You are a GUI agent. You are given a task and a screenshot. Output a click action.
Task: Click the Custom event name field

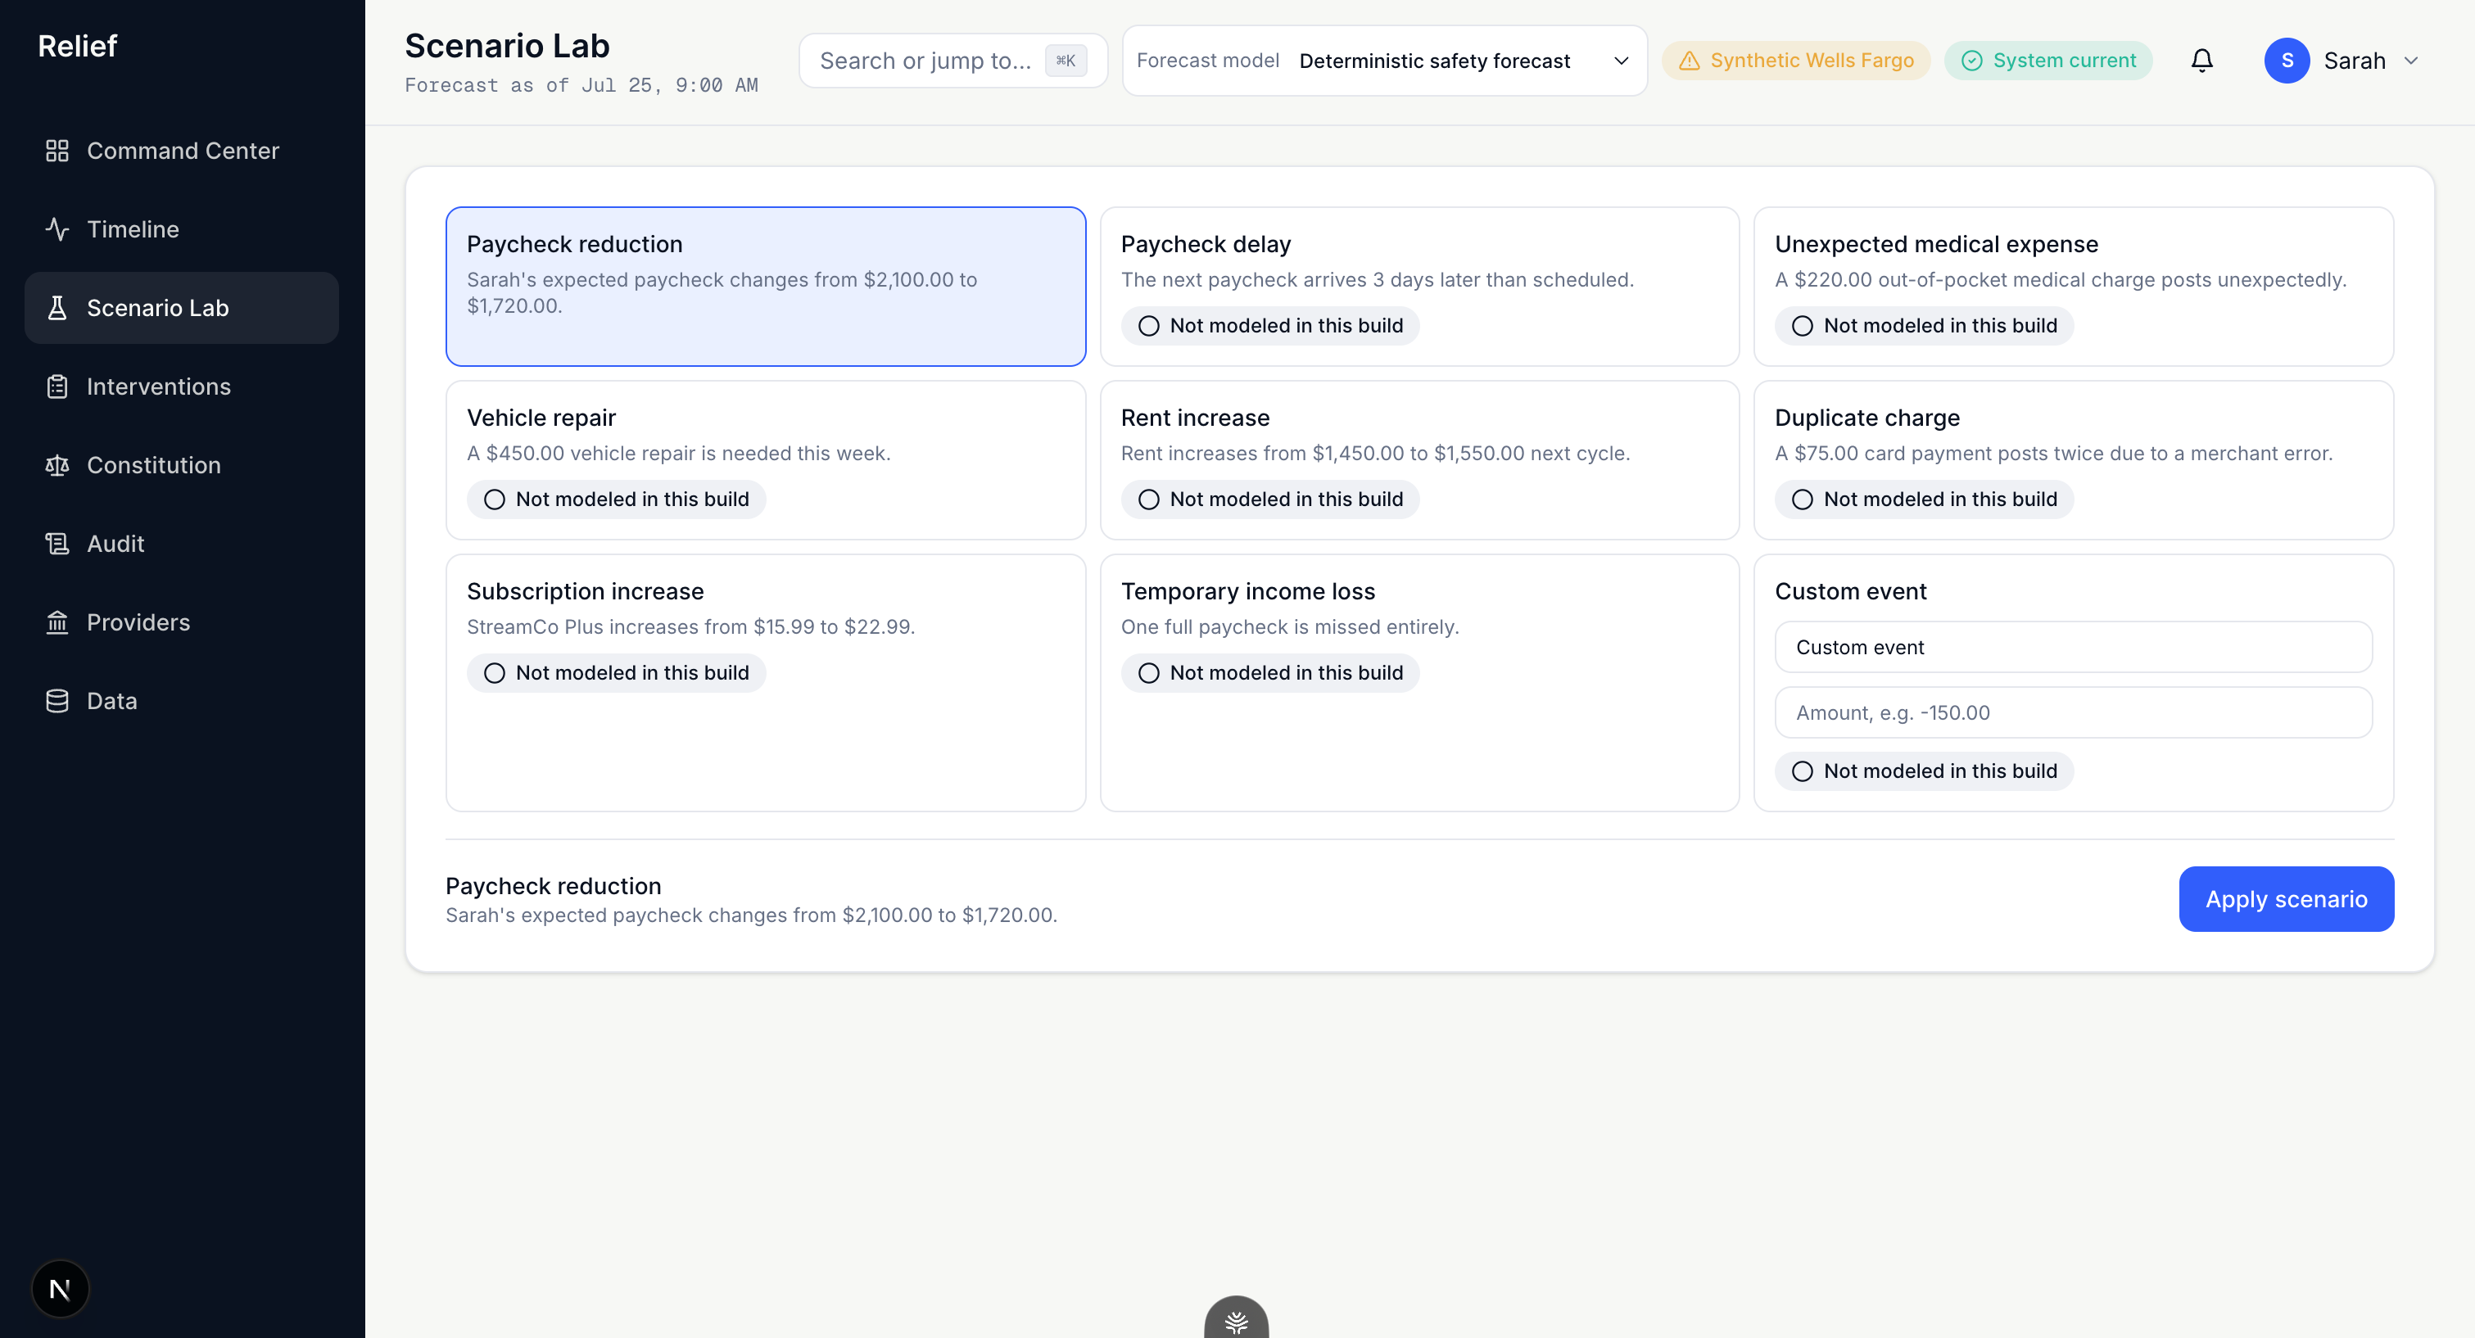click(2074, 648)
